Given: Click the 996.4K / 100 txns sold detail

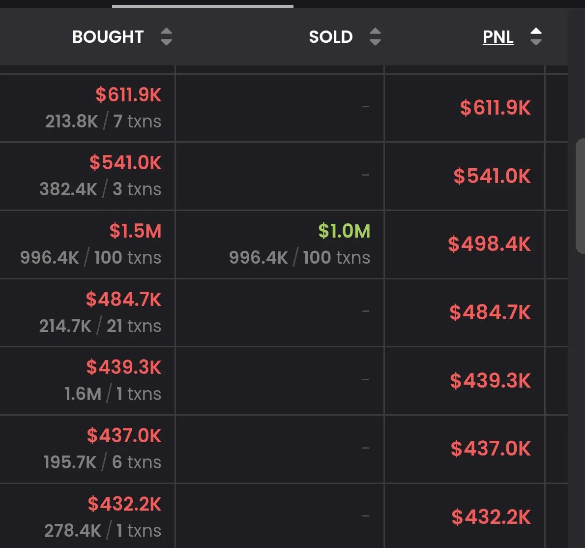Looking at the screenshot, I should coord(299,258).
